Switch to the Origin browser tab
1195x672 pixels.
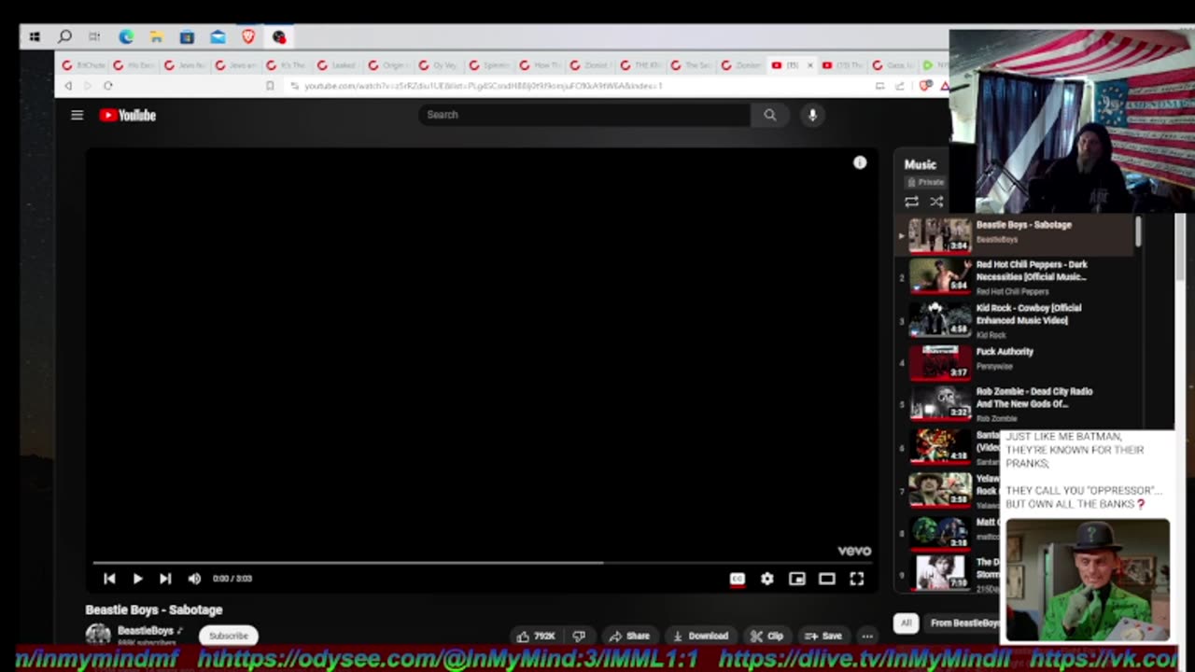(387, 65)
